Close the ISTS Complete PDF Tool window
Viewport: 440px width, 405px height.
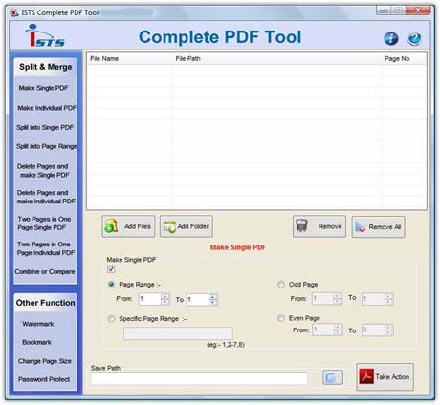[x=418, y=11]
